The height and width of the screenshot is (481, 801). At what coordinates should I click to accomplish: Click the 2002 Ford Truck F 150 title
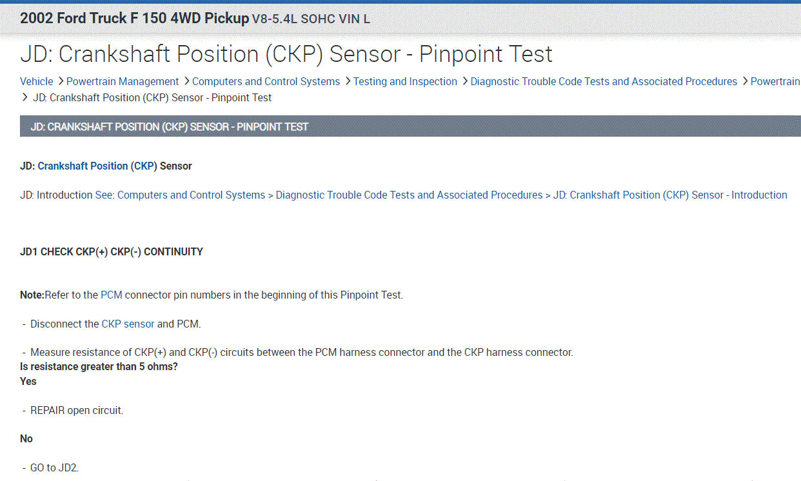click(134, 19)
